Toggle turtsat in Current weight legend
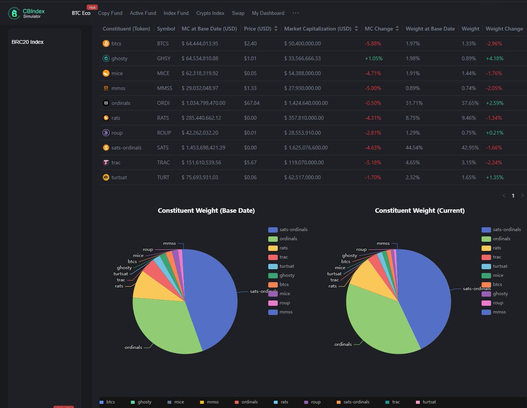The width and height of the screenshot is (527, 408). pyautogui.click(x=495, y=266)
